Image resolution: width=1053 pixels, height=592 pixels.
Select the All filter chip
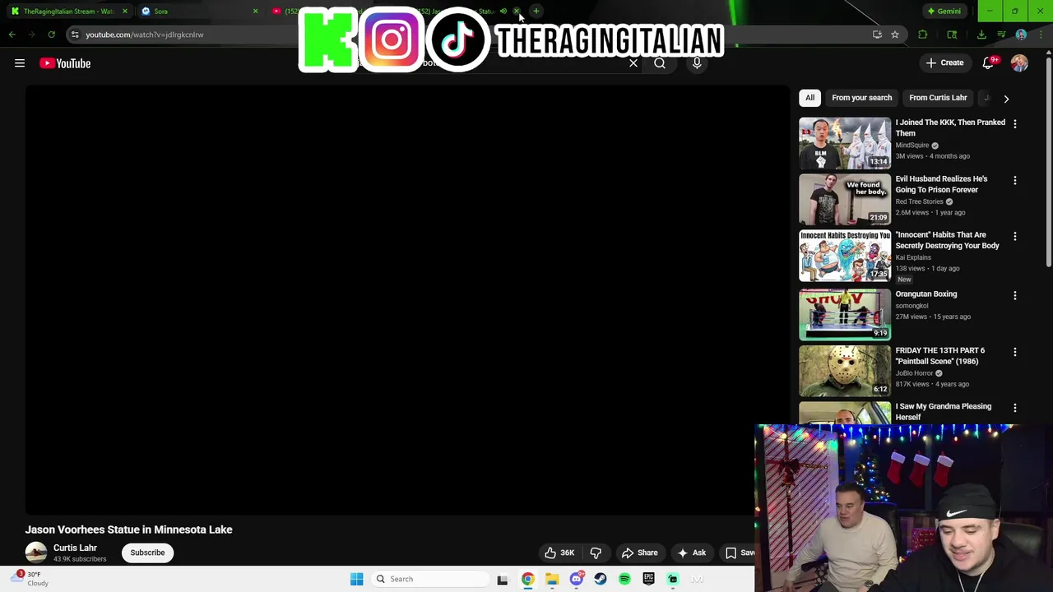point(809,98)
